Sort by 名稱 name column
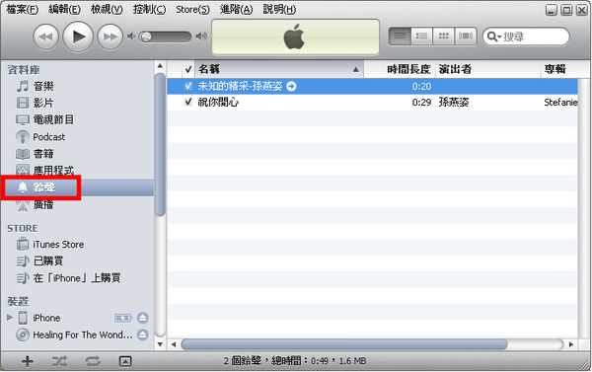Screen dimensions: 592x372 pyautogui.click(x=278, y=69)
